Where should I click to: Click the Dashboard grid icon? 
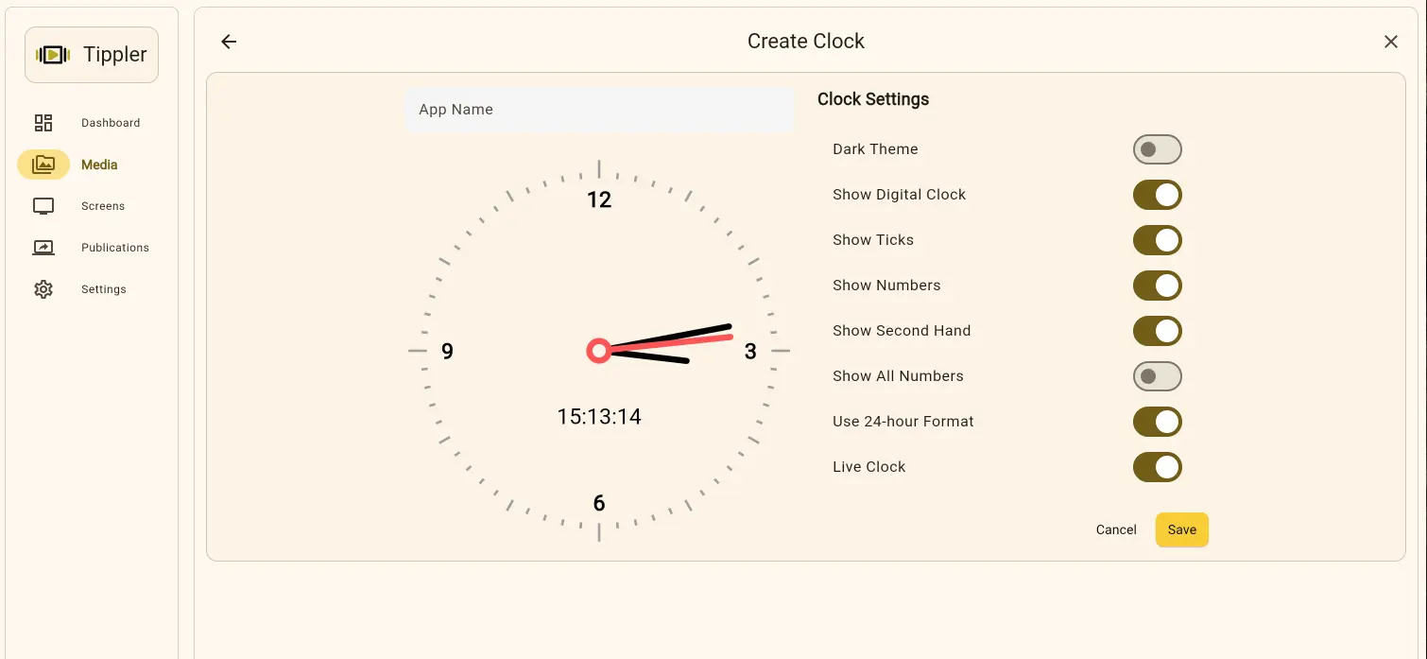point(43,123)
